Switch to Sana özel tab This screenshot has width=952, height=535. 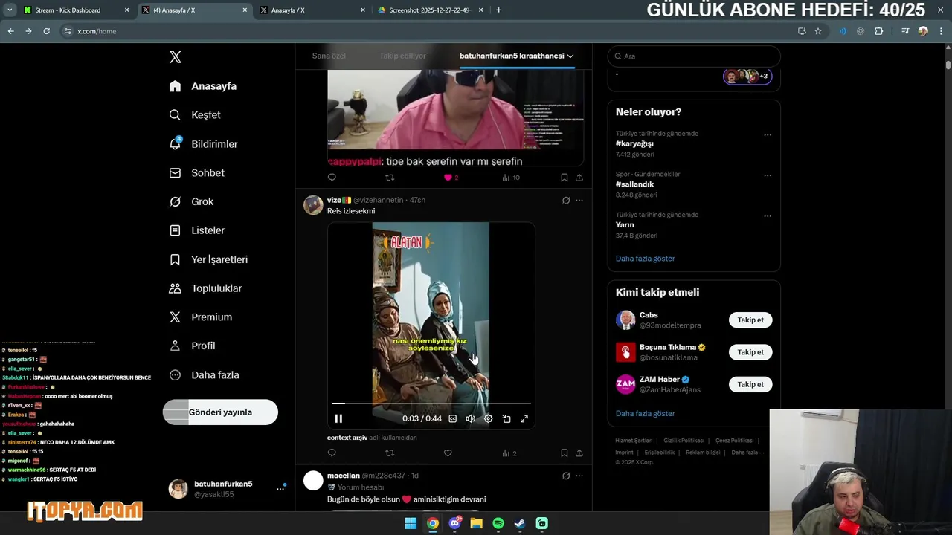pyautogui.click(x=329, y=56)
